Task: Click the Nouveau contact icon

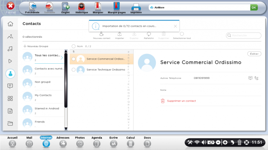Action: click(x=101, y=34)
